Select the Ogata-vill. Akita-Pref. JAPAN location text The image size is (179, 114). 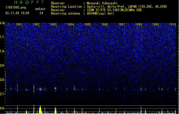[127, 7]
